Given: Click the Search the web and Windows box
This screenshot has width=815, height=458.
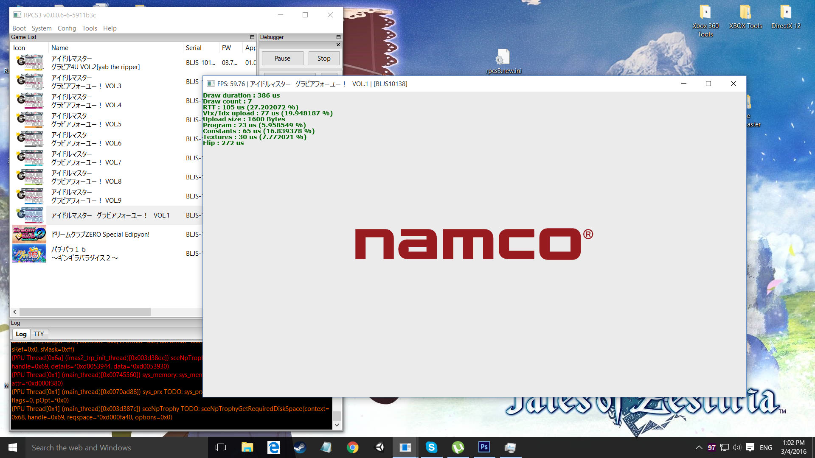Looking at the screenshot, I should click(x=117, y=447).
